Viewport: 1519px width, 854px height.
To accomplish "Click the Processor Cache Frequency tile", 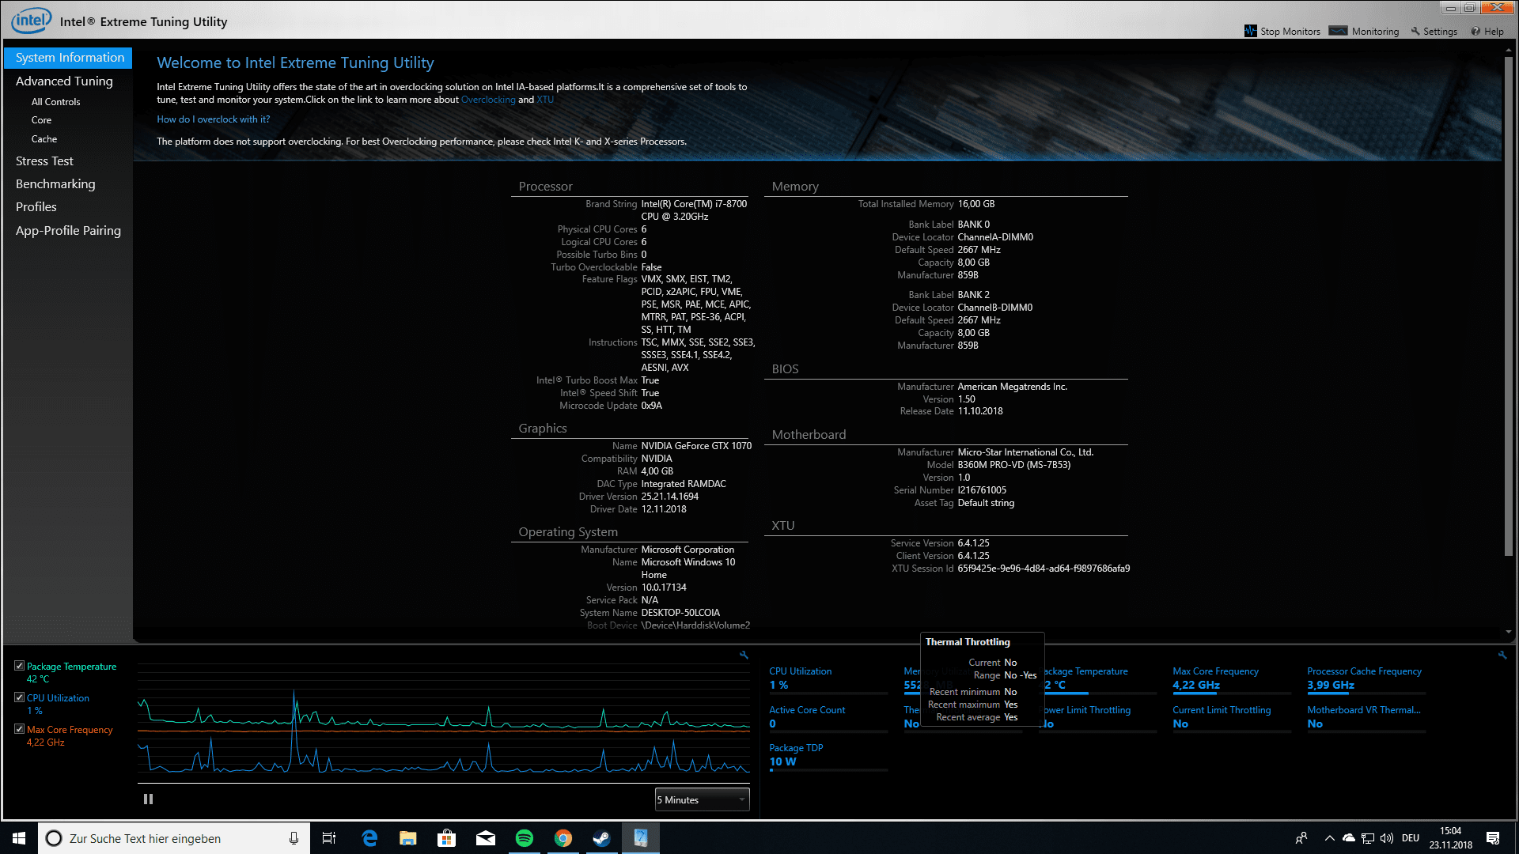I will (x=1366, y=679).
